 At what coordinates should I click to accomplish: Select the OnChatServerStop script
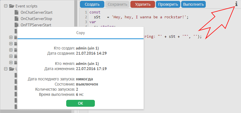(x=36, y=19)
